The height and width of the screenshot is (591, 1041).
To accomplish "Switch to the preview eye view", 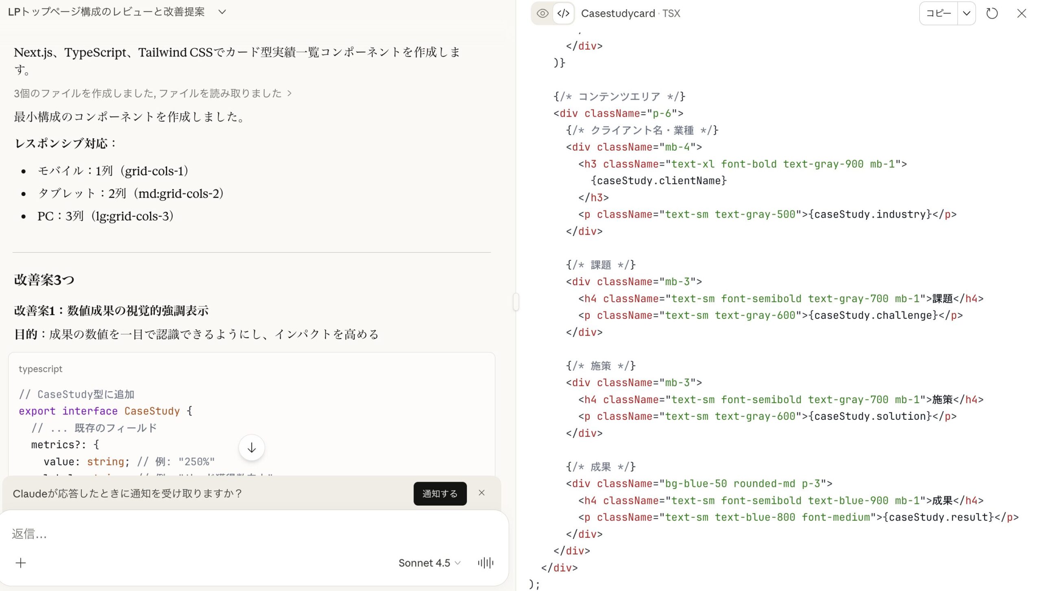I will tap(542, 13).
